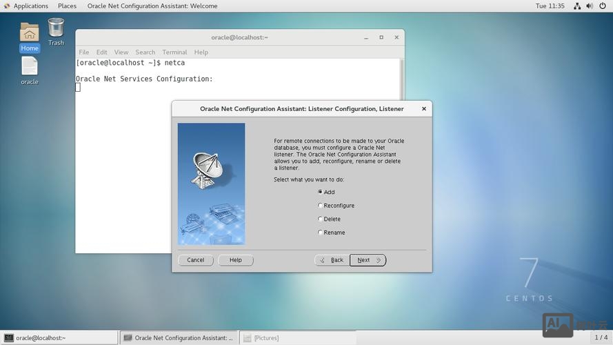Click the terminal vertical scrollbar

tap(401, 79)
